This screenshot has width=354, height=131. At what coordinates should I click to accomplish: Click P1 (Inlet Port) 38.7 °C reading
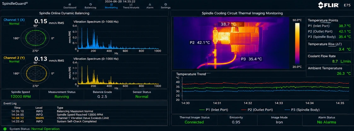(x=329, y=26)
